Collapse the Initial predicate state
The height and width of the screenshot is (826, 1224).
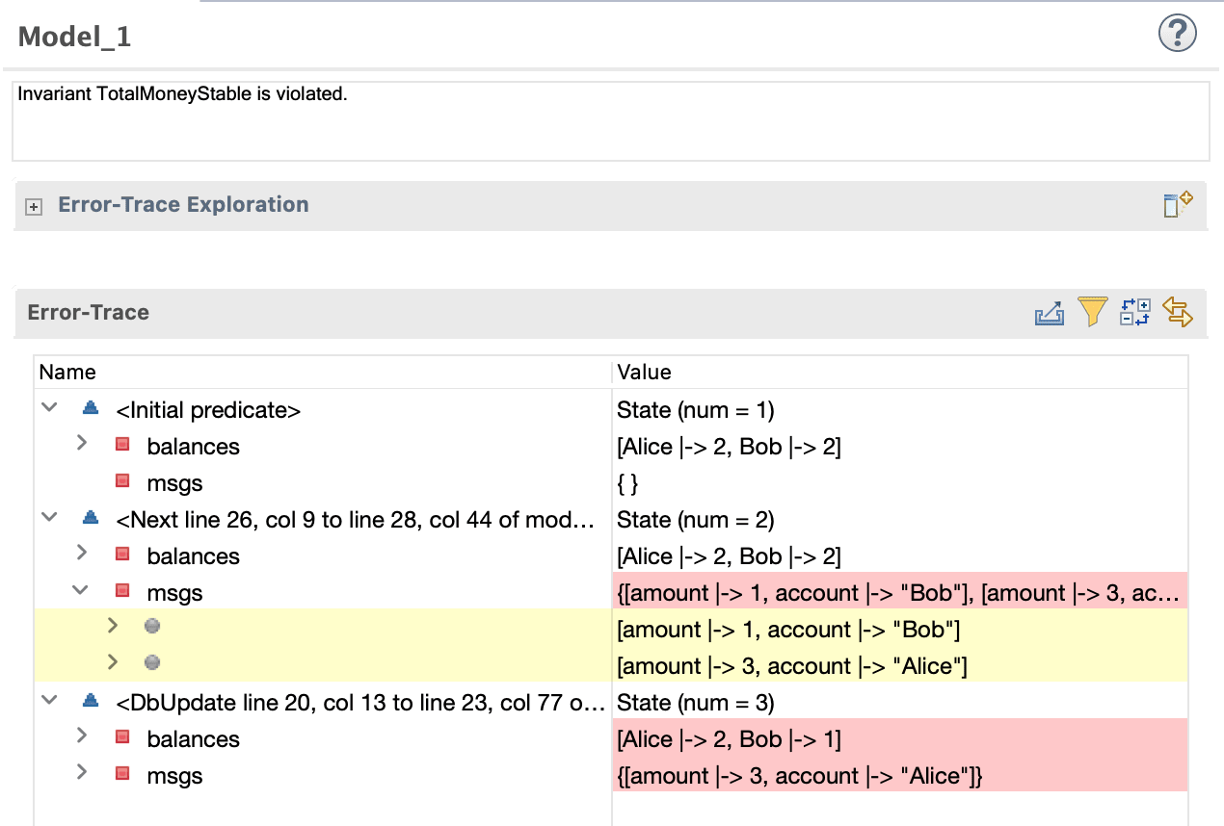pyautogui.click(x=48, y=408)
